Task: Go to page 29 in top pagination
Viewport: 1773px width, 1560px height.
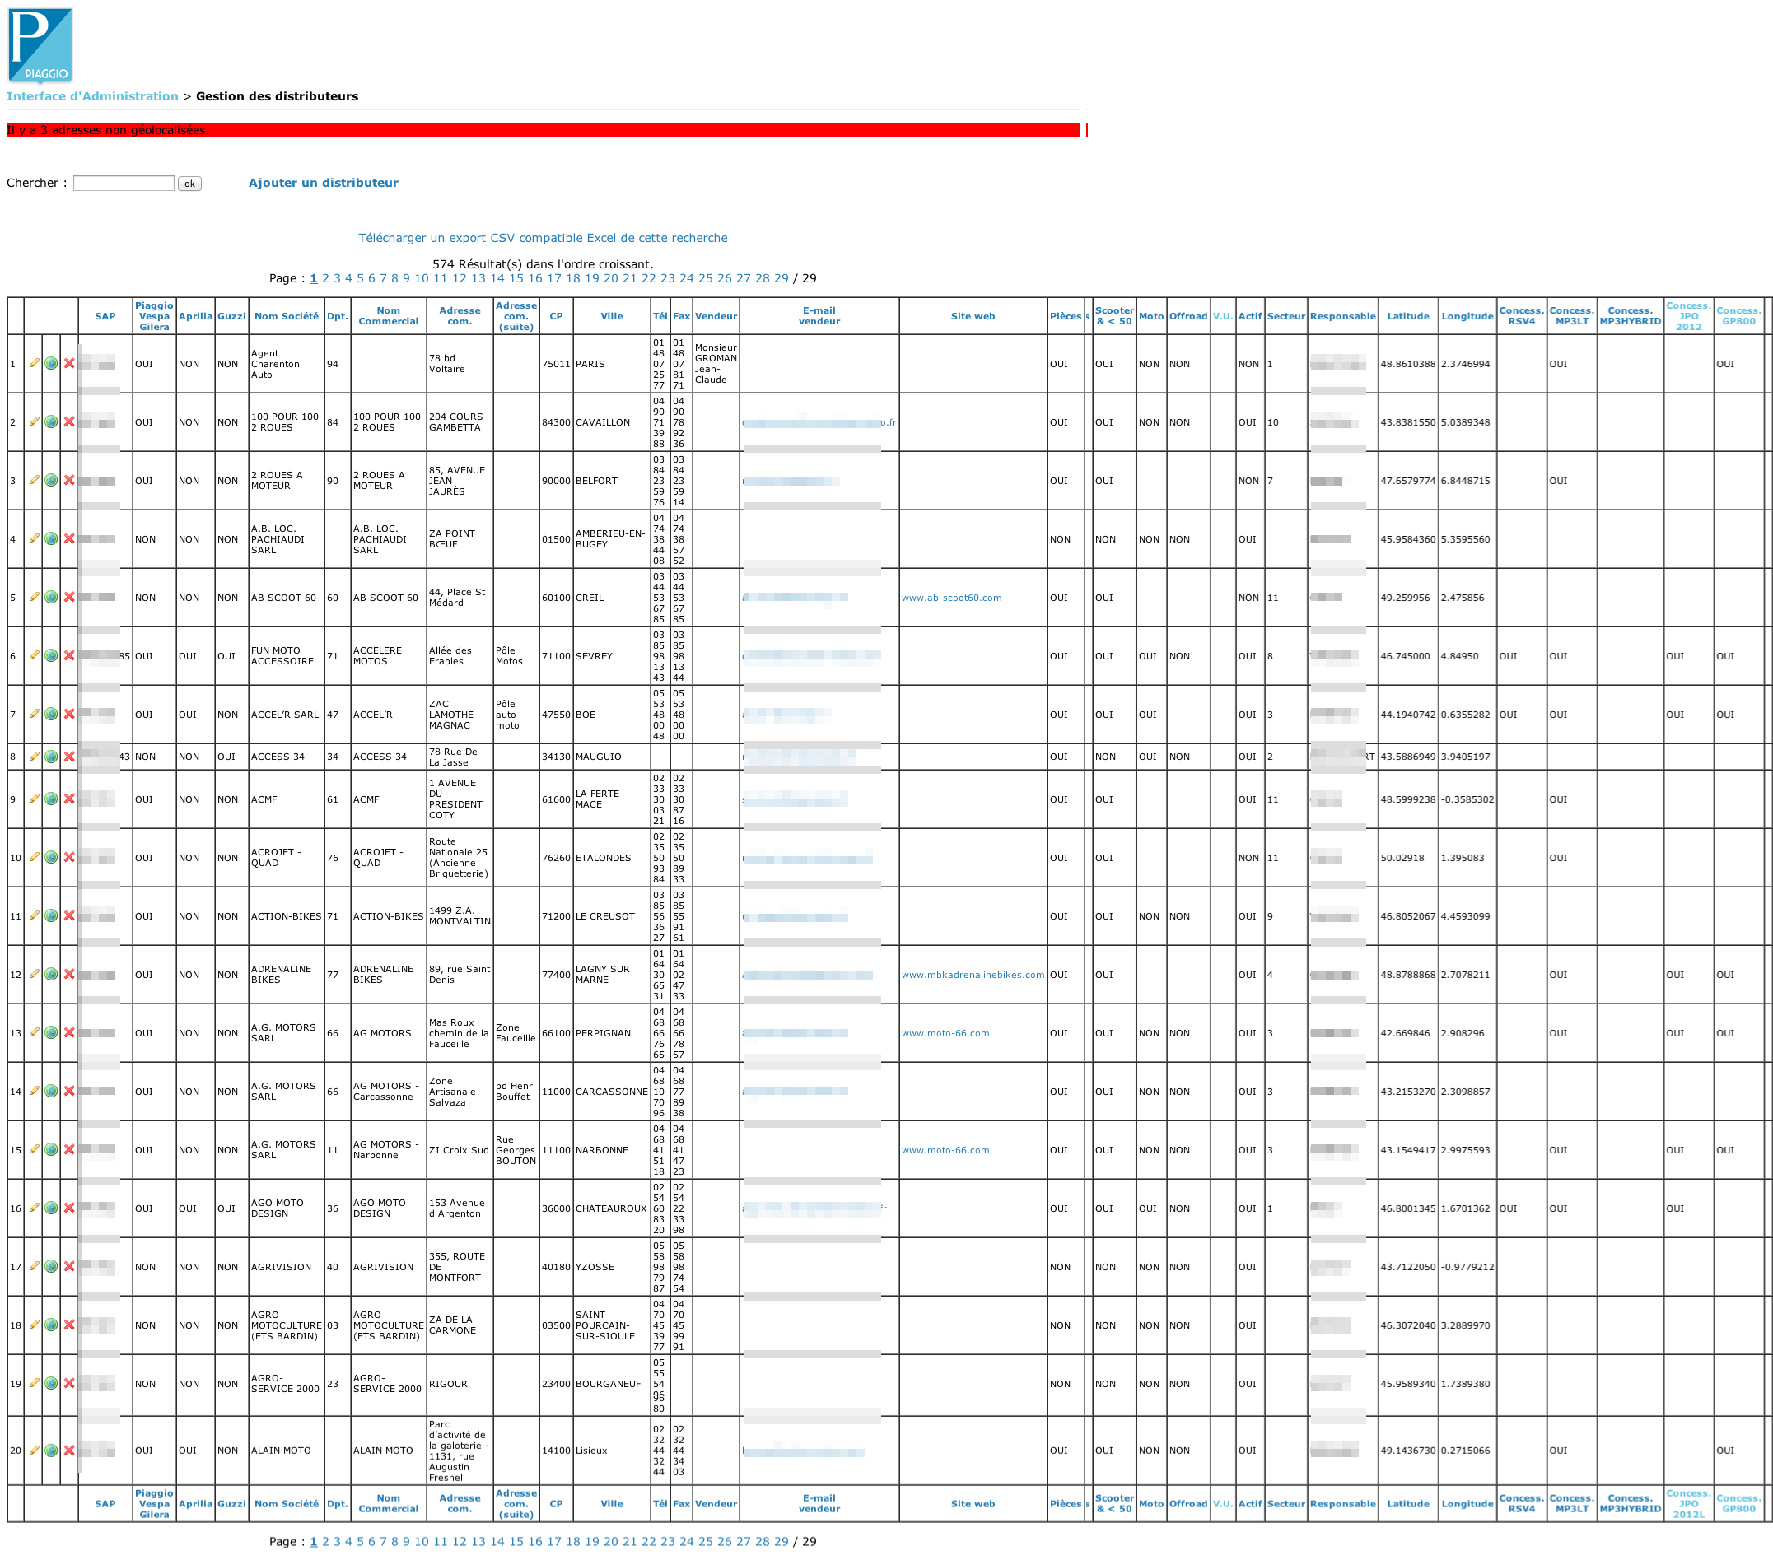Action: [781, 278]
